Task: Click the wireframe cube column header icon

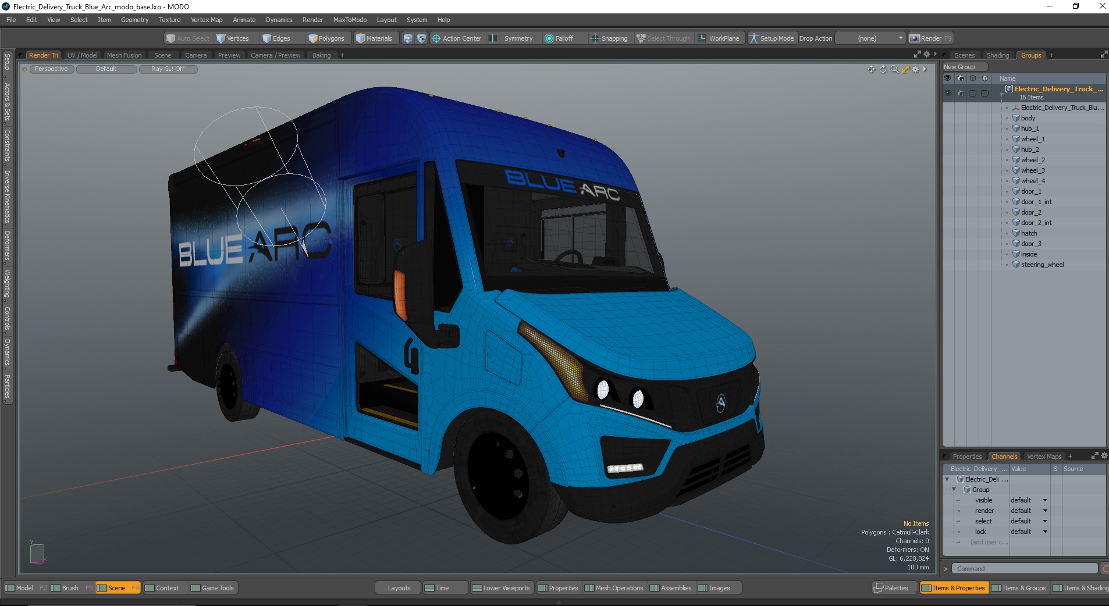Action: pyautogui.click(x=973, y=79)
